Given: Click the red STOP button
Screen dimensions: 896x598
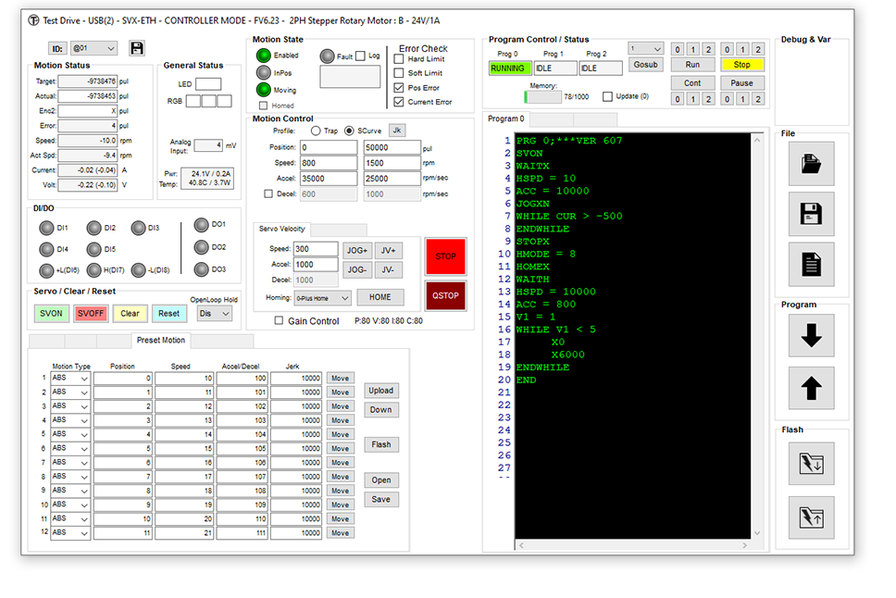Looking at the screenshot, I should pos(445,256).
